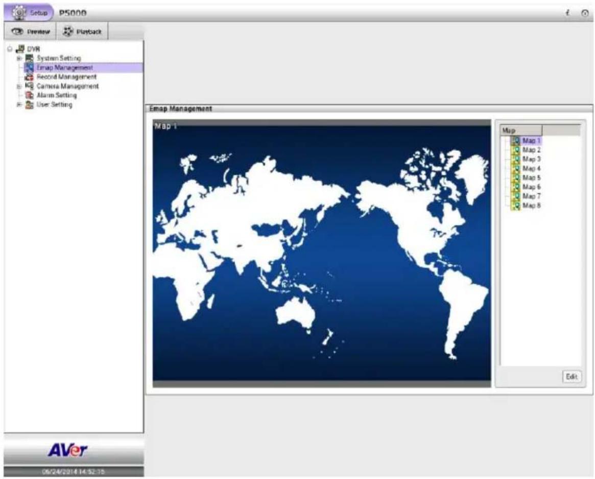
Task: Click the Preview eye icon
Action: pos(17,32)
